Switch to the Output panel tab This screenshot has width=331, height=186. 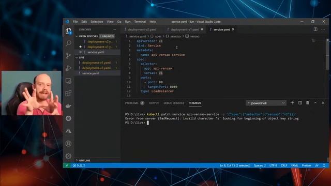154,103
